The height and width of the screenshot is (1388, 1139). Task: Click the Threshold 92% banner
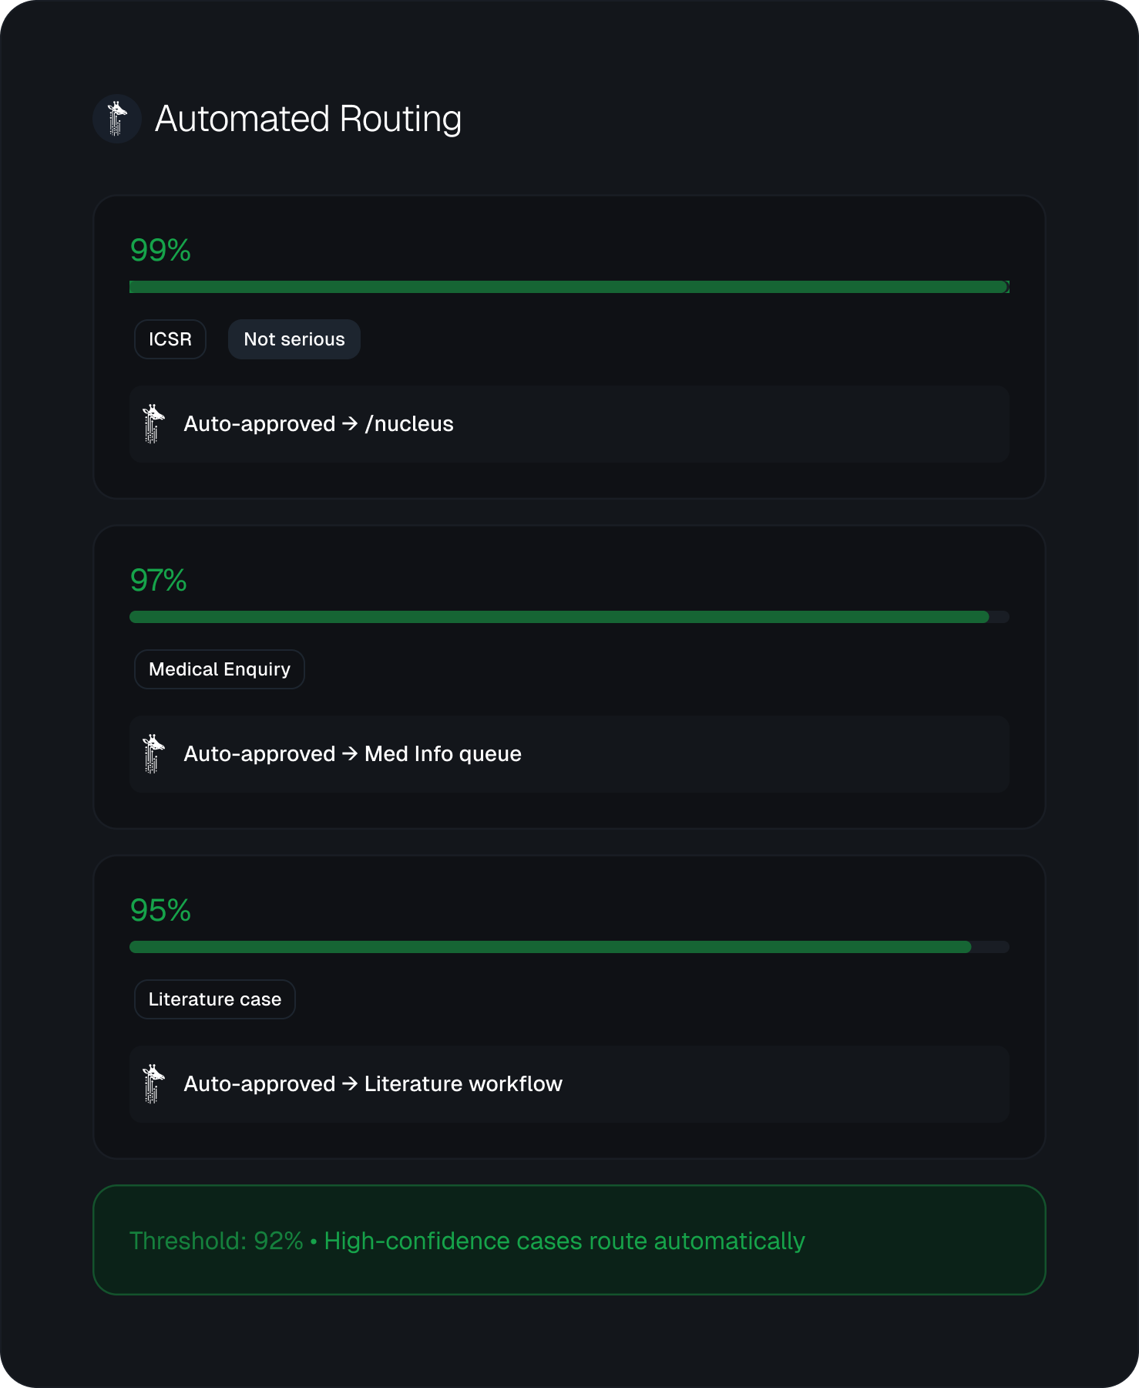(569, 1240)
